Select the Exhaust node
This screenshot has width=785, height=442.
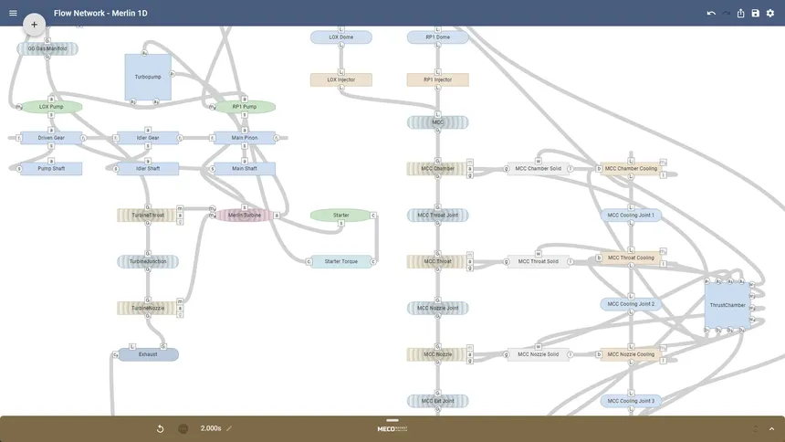(x=148, y=354)
